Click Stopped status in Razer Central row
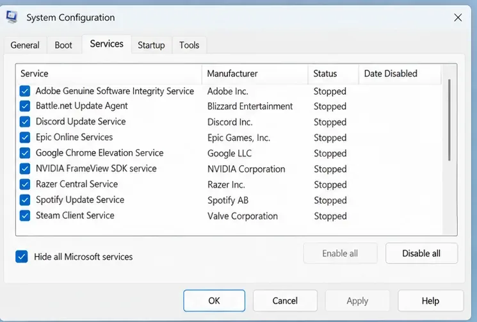The image size is (477, 322). pos(330,185)
